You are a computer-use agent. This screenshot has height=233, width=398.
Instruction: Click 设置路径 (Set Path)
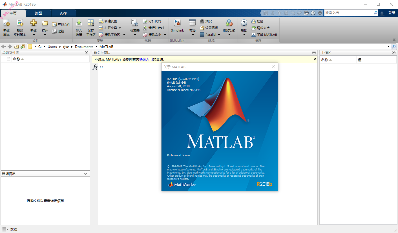209,28
